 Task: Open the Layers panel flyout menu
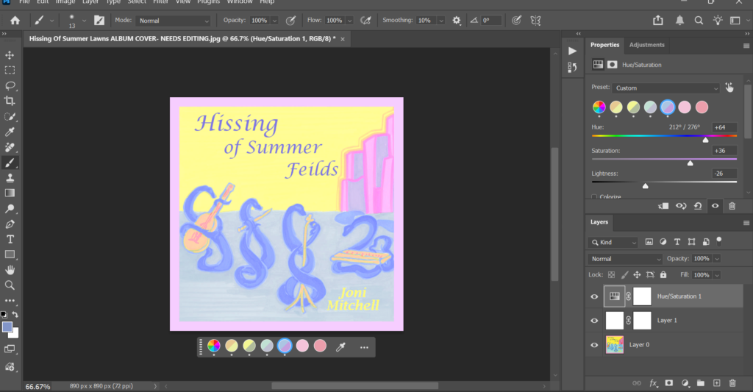click(746, 223)
